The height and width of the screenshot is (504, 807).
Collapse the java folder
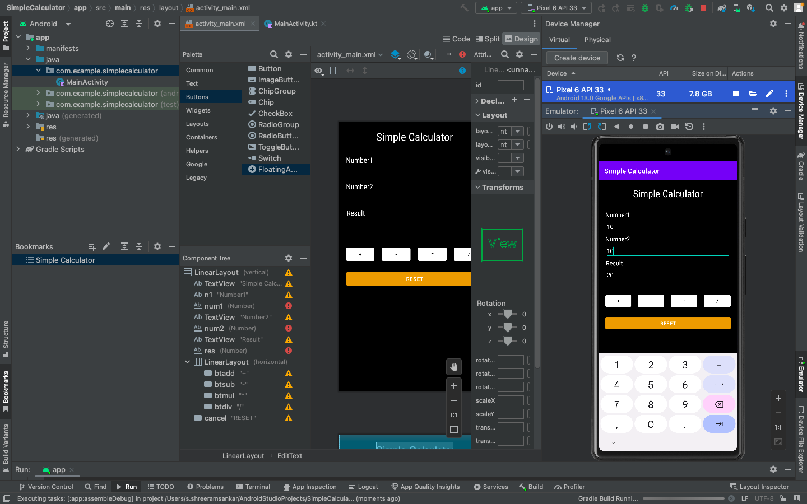coord(28,59)
